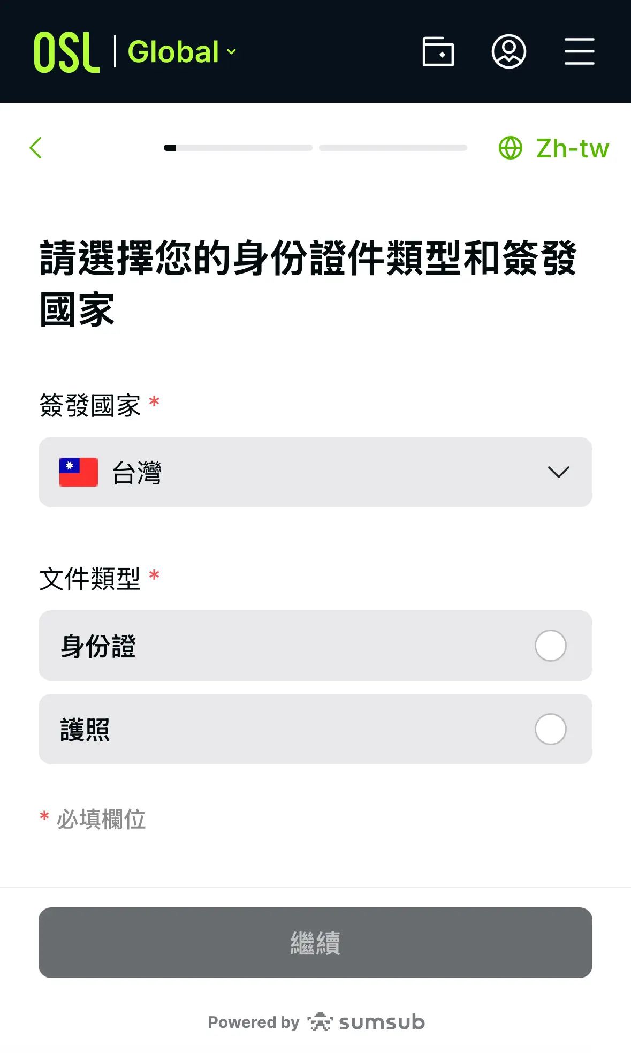
Task: Open the user profile icon
Action: (x=508, y=51)
